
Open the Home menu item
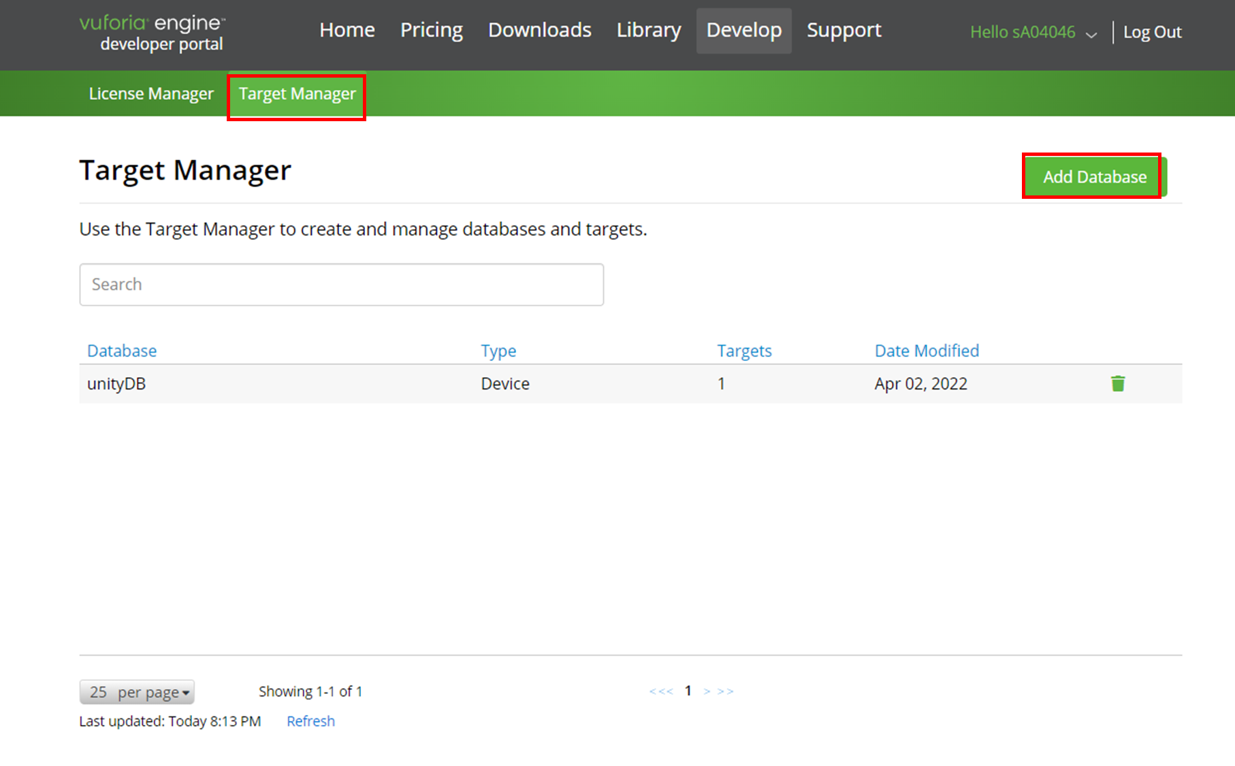347,30
